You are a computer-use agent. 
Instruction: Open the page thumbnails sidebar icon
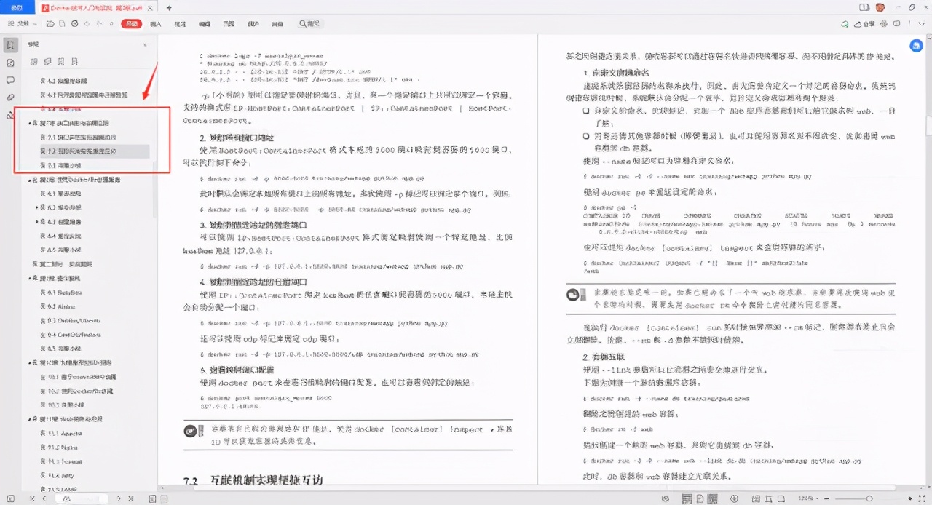click(10, 63)
